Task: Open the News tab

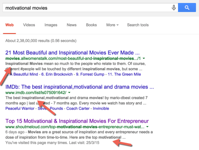Action: tap(72, 25)
